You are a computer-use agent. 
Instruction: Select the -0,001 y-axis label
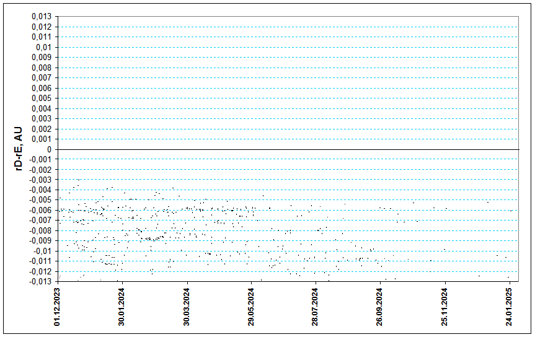[x=40, y=159]
